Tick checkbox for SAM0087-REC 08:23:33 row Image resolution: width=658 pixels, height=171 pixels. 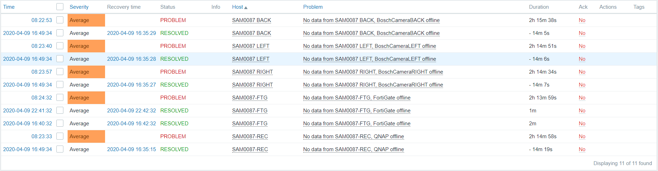(60, 136)
